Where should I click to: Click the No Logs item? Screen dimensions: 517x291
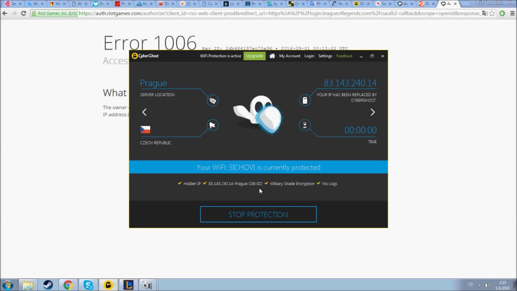[x=327, y=183]
